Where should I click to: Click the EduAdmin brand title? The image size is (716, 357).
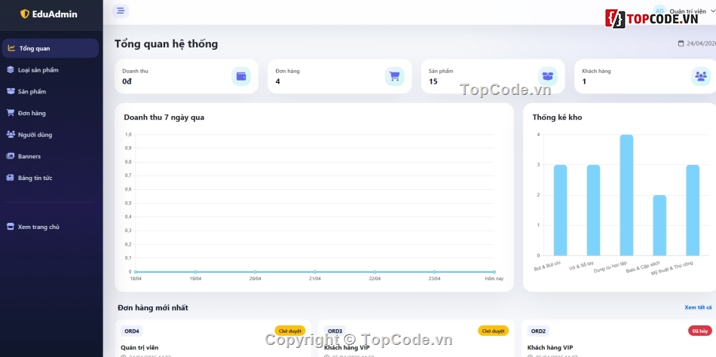(x=54, y=14)
